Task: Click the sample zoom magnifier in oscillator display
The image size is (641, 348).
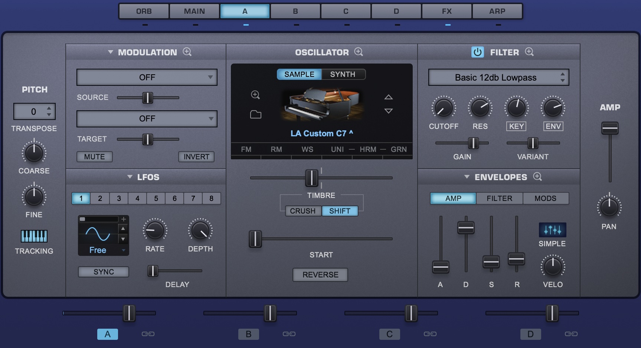Action: (255, 95)
